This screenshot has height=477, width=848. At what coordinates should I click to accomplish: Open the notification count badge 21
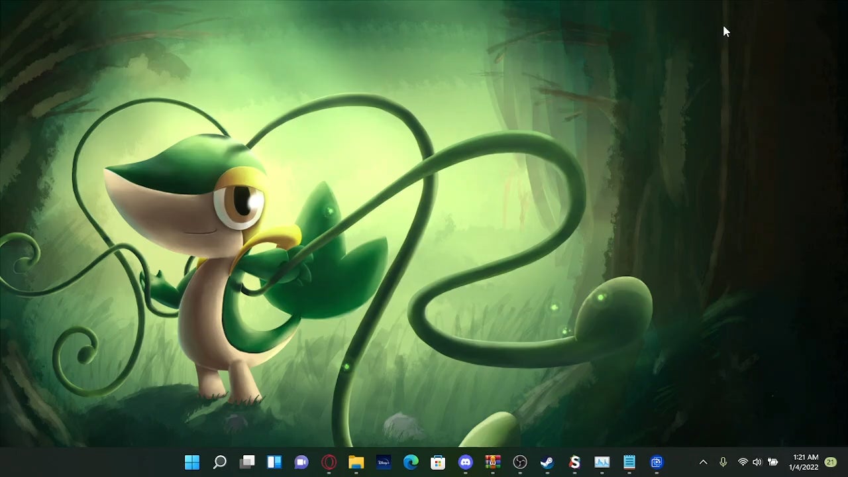[831, 462]
